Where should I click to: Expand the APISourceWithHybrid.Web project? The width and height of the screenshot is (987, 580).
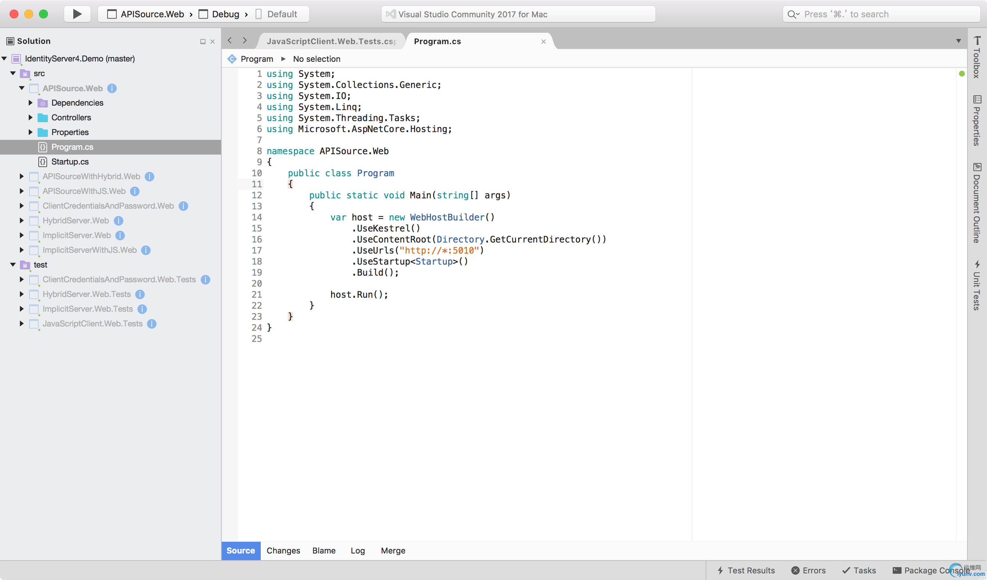21,177
